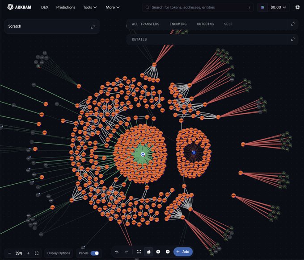Redo the graph action
Image resolution: width=304 pixels, height=260 pixels.
pos(126,252)
